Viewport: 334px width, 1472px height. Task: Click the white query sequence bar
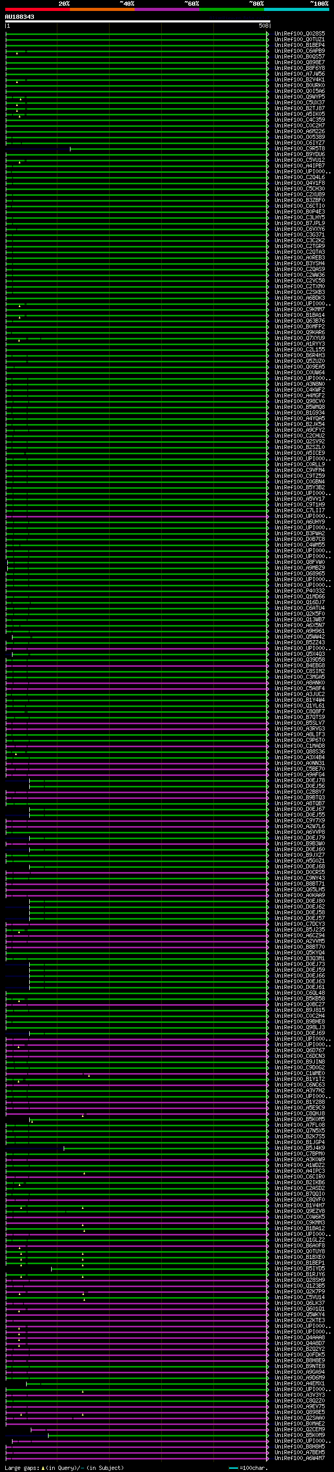[138, 22]
